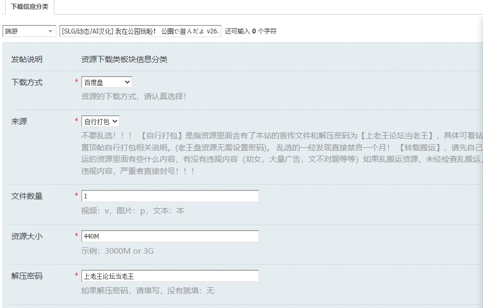Viewport: 483px width, 308px height.
Task: Click the hint 资源的下载方式，请认真选择！
Action: (134, 97)
